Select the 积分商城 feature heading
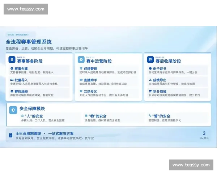Screen dimensions: 217x174 pos(159,92)
